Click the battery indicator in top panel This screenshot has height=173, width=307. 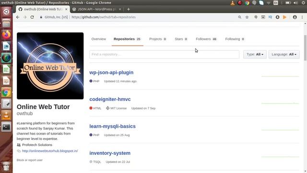click(x=288, y=3)
